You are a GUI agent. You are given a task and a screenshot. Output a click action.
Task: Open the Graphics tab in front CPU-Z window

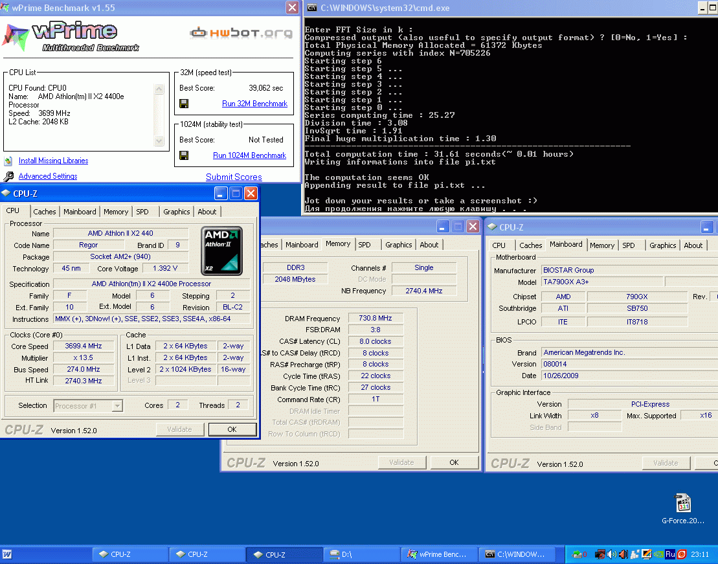(x=176, y=212)
